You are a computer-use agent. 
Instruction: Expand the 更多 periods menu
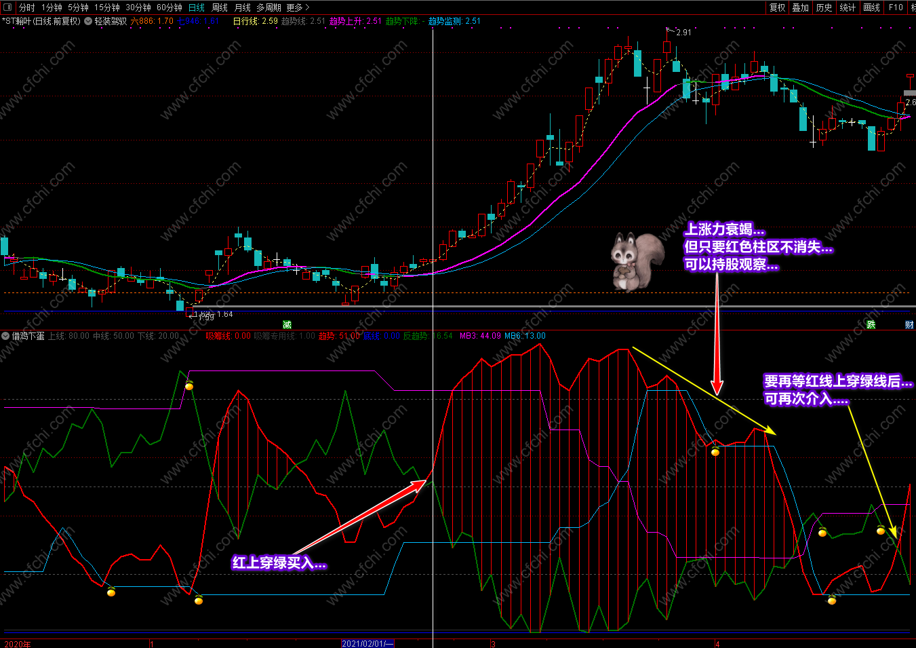click(298, 7)
